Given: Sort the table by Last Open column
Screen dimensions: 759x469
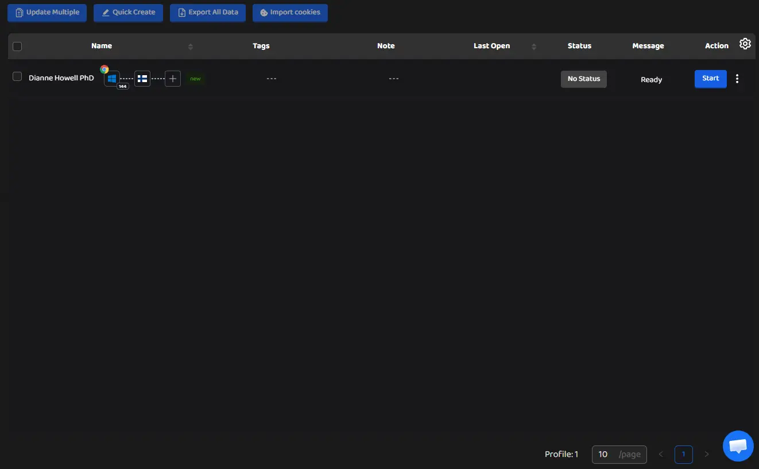Looking at the screenshot, I should (534, 46).
